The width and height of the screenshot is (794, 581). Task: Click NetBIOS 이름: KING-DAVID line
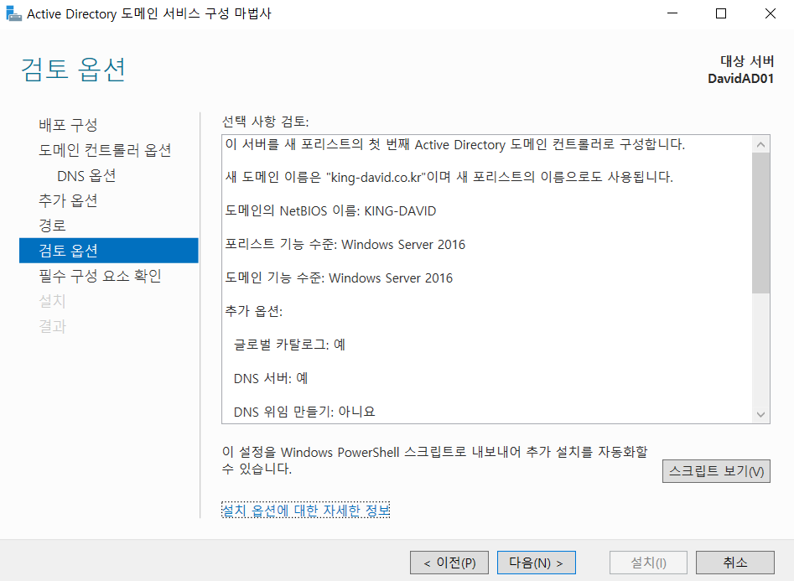330,210
